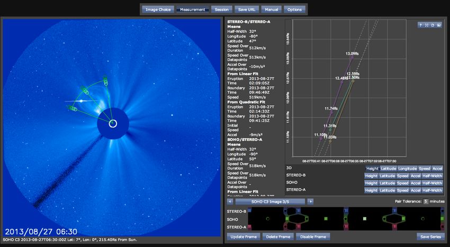The height and width of the screenshot is (247, 450).
Task: Toggle 3D Longitude plot
Action: pyautogui.click(x=407, y=169)
